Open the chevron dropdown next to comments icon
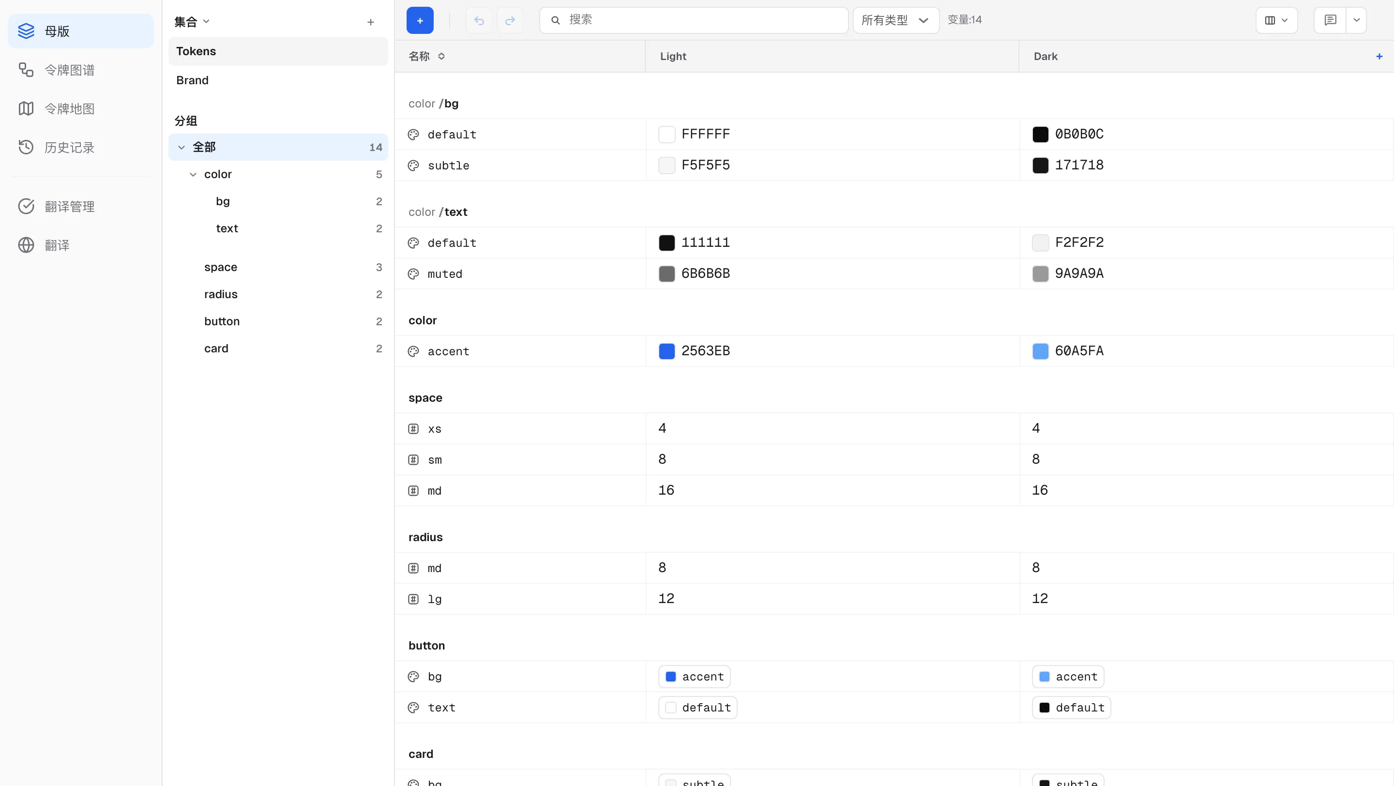 pyautogui.click(x=1356, y=20)
